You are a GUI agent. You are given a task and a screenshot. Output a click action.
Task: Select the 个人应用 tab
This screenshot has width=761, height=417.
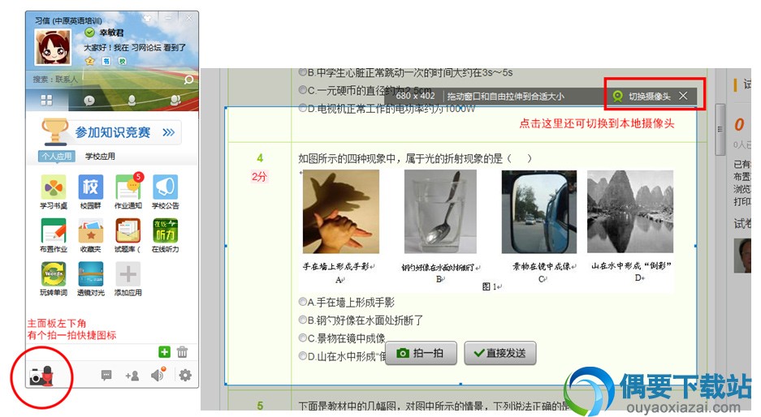pos(57,156)
